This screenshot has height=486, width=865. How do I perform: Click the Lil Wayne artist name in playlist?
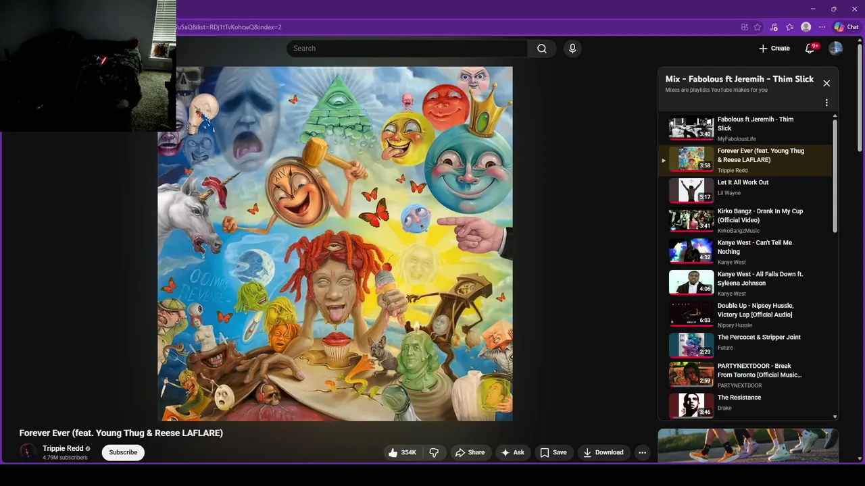tap(729, 193)
